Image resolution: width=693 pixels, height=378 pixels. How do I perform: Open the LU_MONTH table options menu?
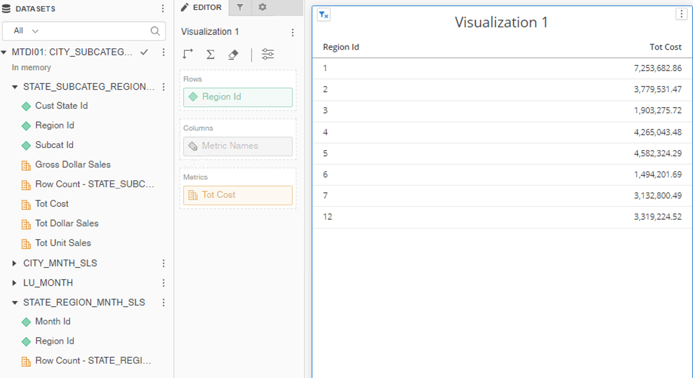pos(164,283)
